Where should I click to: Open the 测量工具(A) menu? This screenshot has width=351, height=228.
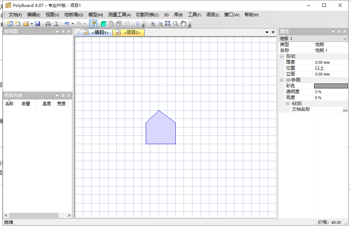119,15
